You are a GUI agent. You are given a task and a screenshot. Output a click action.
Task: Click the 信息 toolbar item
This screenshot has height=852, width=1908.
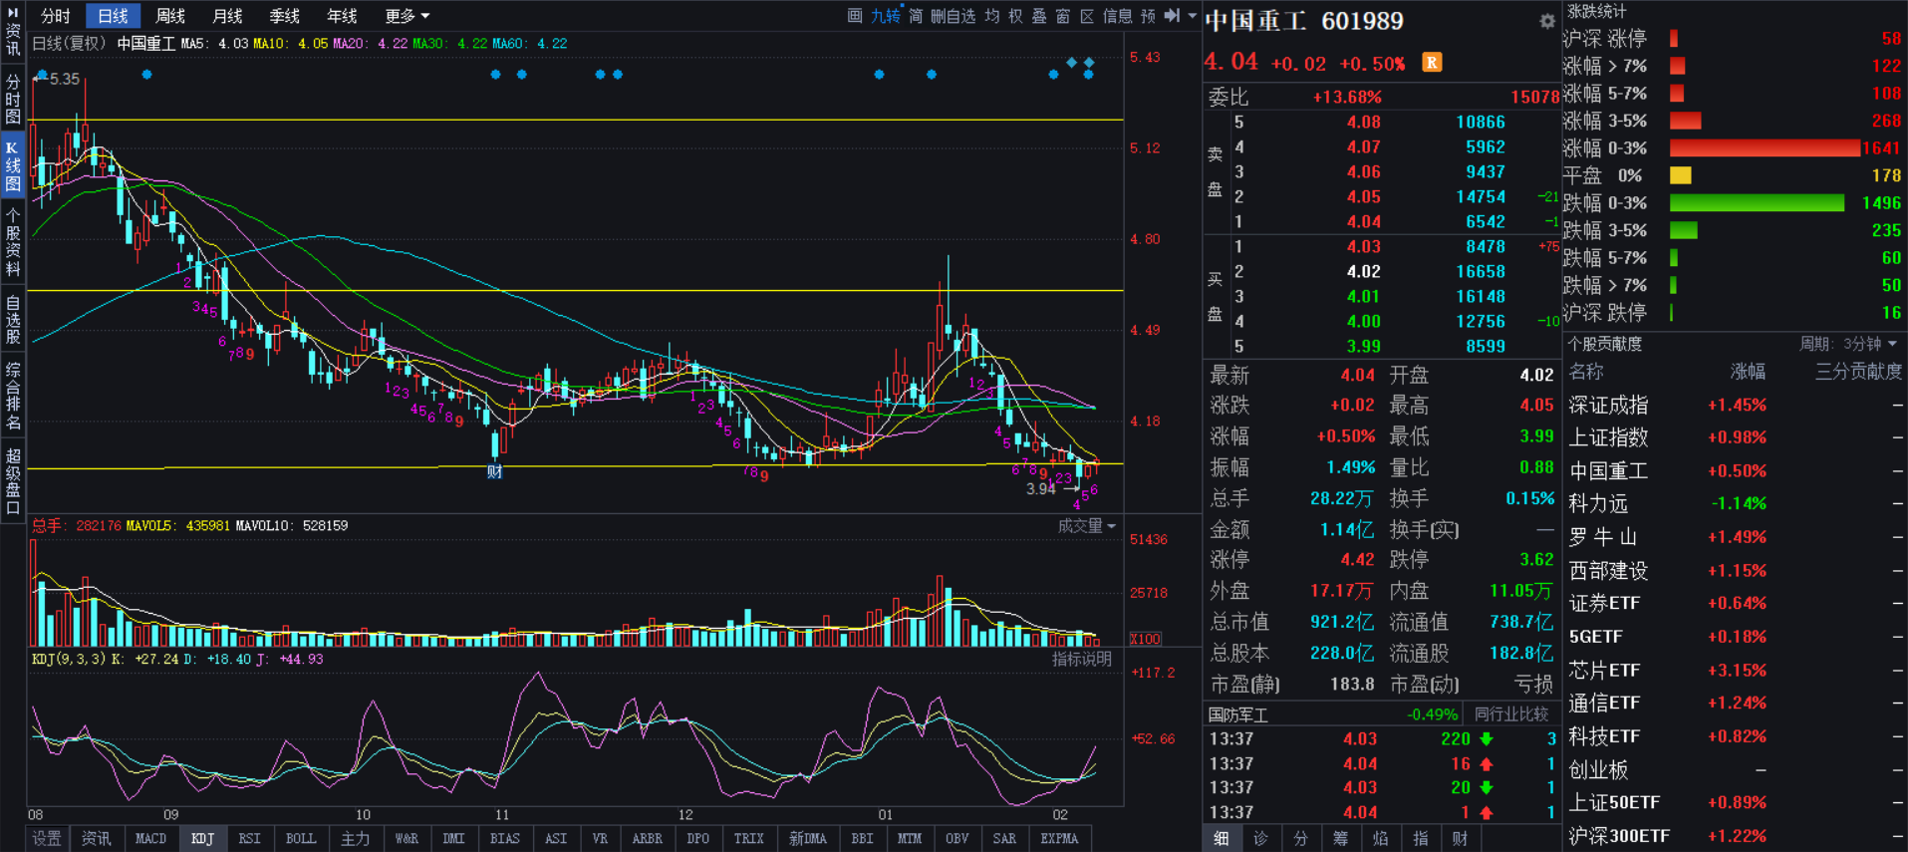1117,16
